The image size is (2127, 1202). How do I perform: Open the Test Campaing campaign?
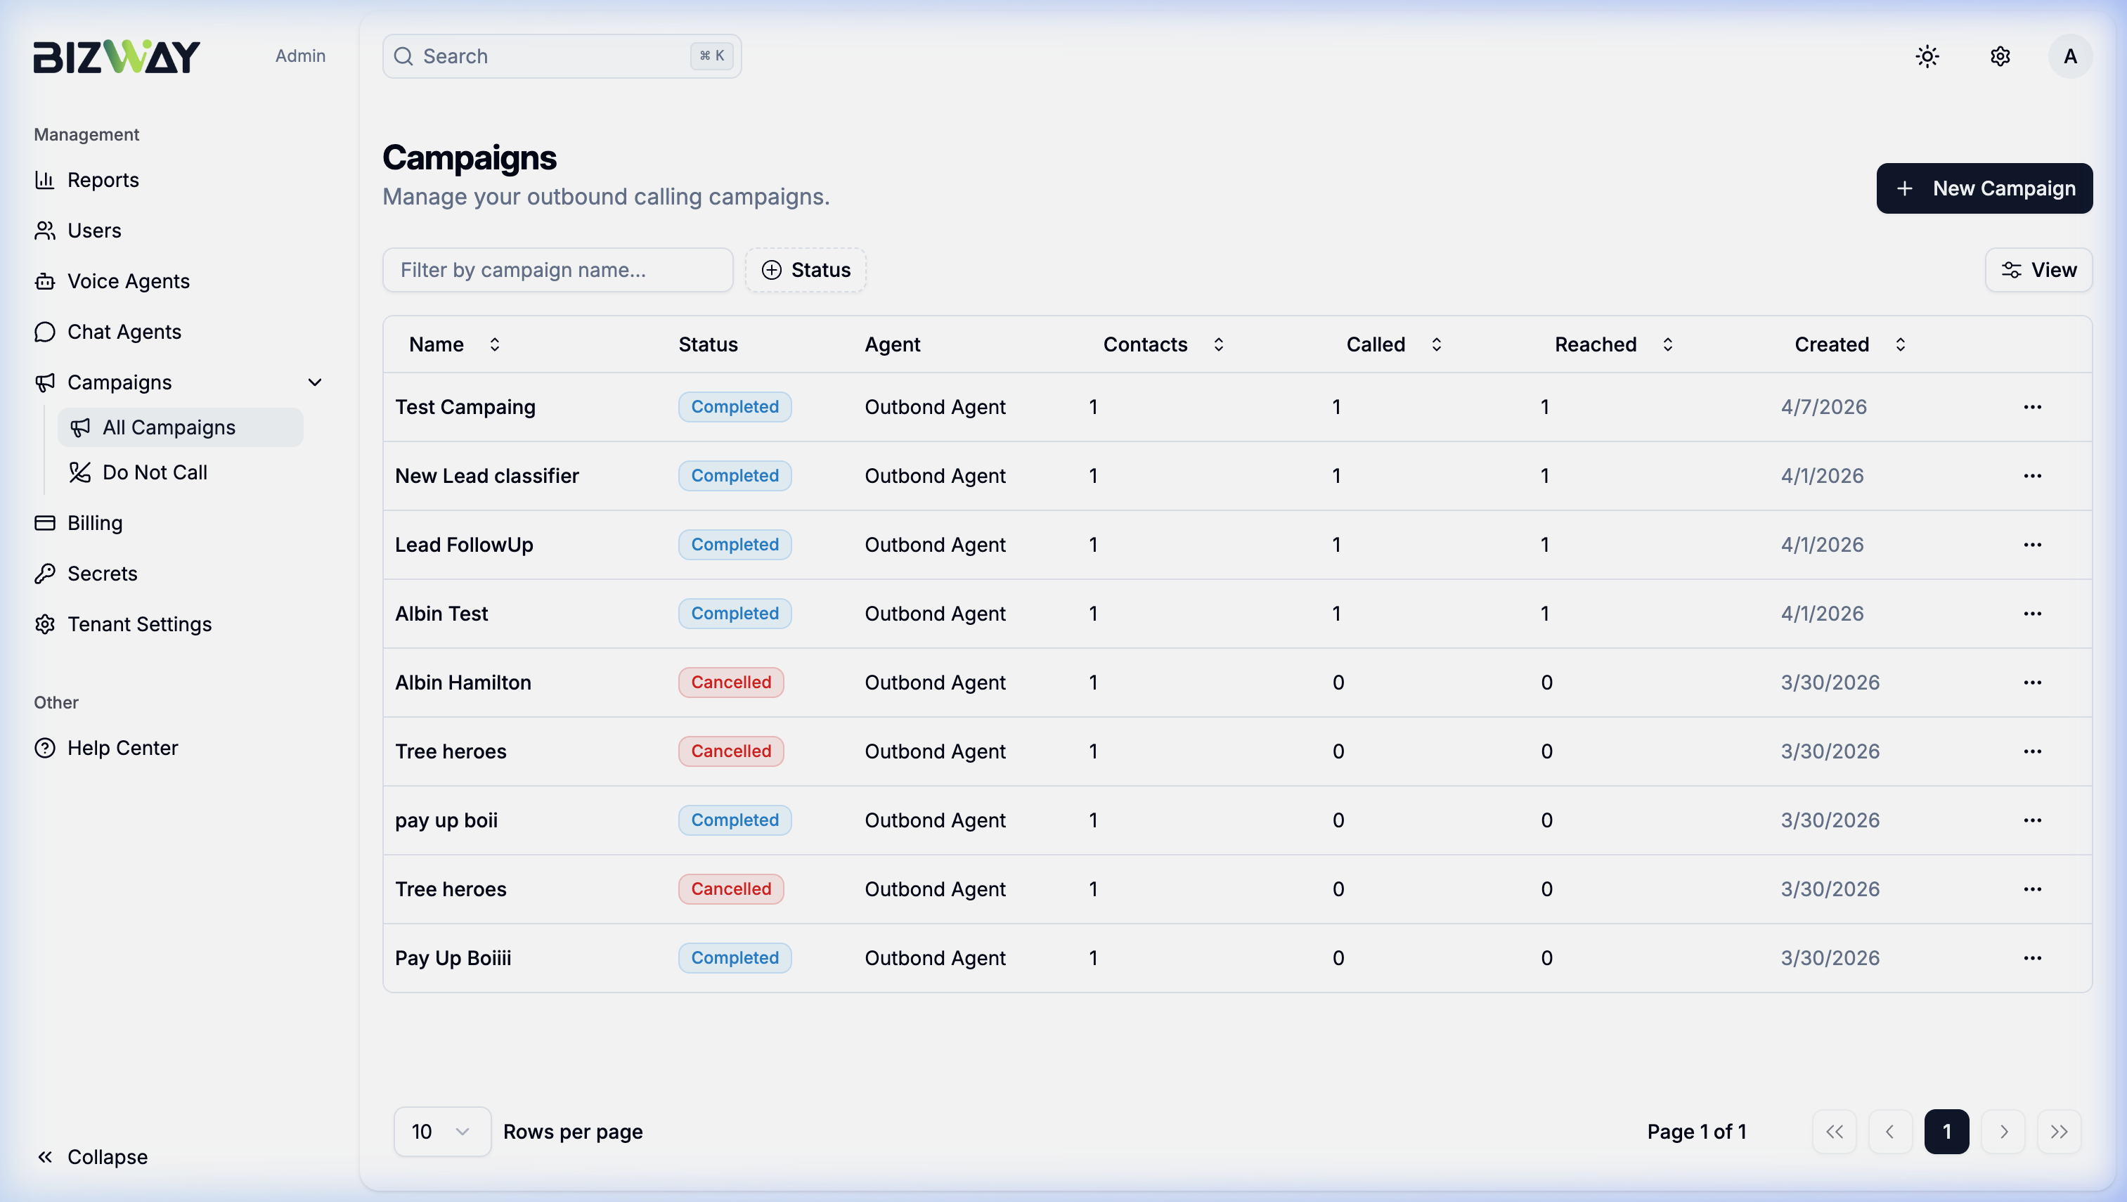pos(465,407)
